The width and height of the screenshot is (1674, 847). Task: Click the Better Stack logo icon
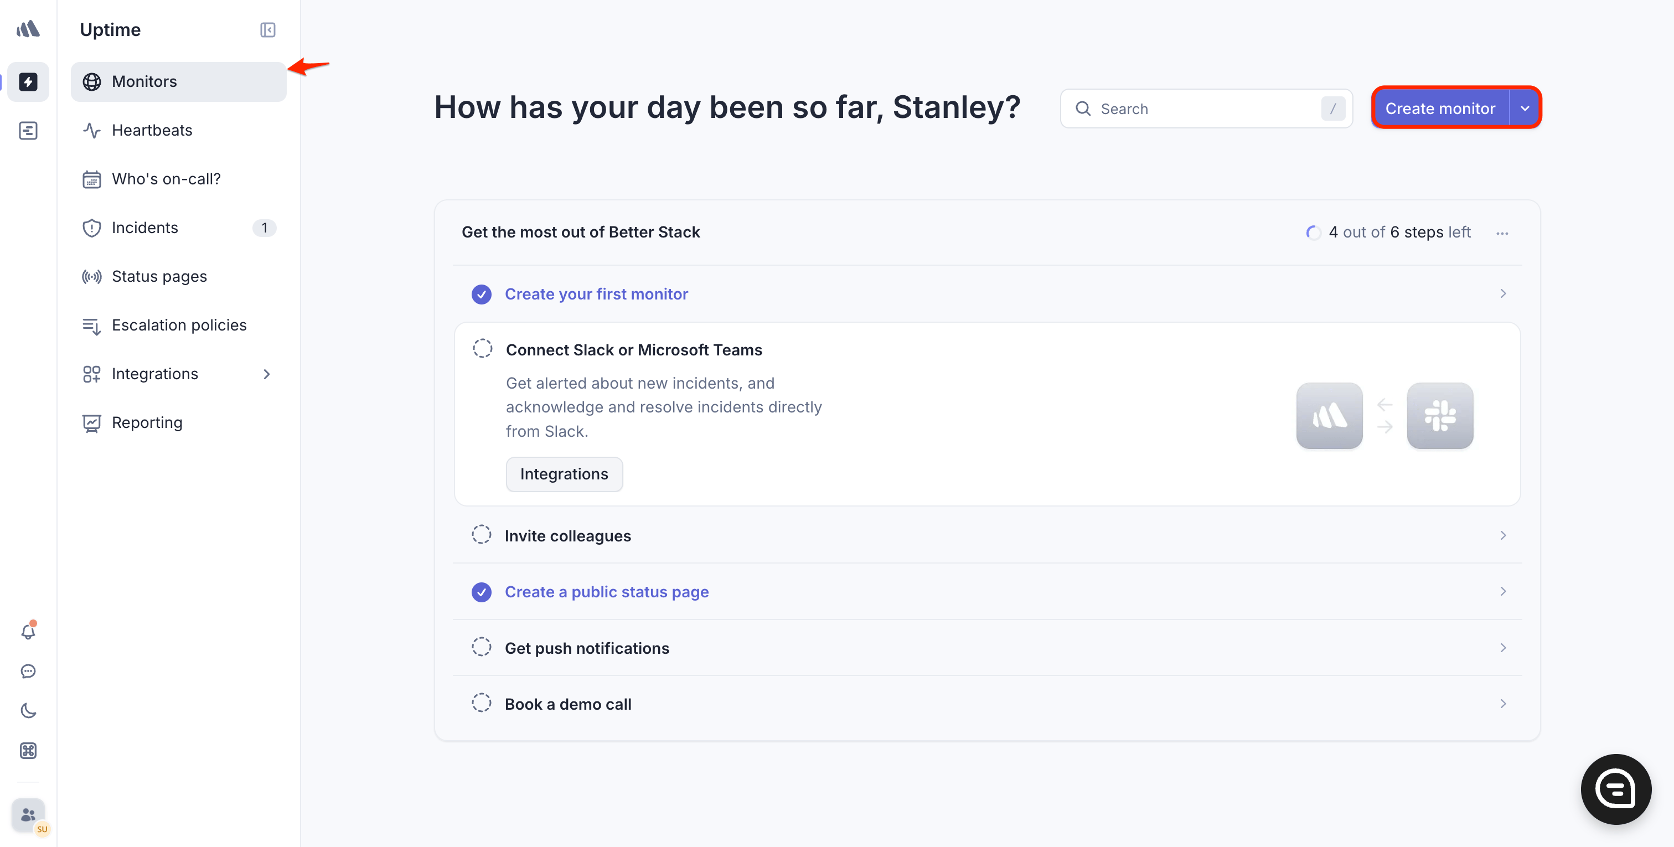[28, 29]
